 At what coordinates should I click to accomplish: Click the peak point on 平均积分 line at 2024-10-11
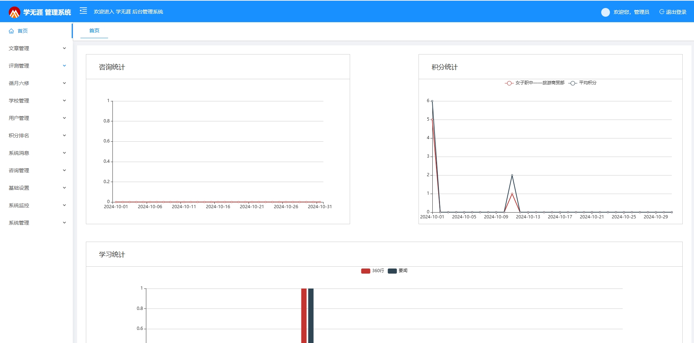[x=512, y=175]
